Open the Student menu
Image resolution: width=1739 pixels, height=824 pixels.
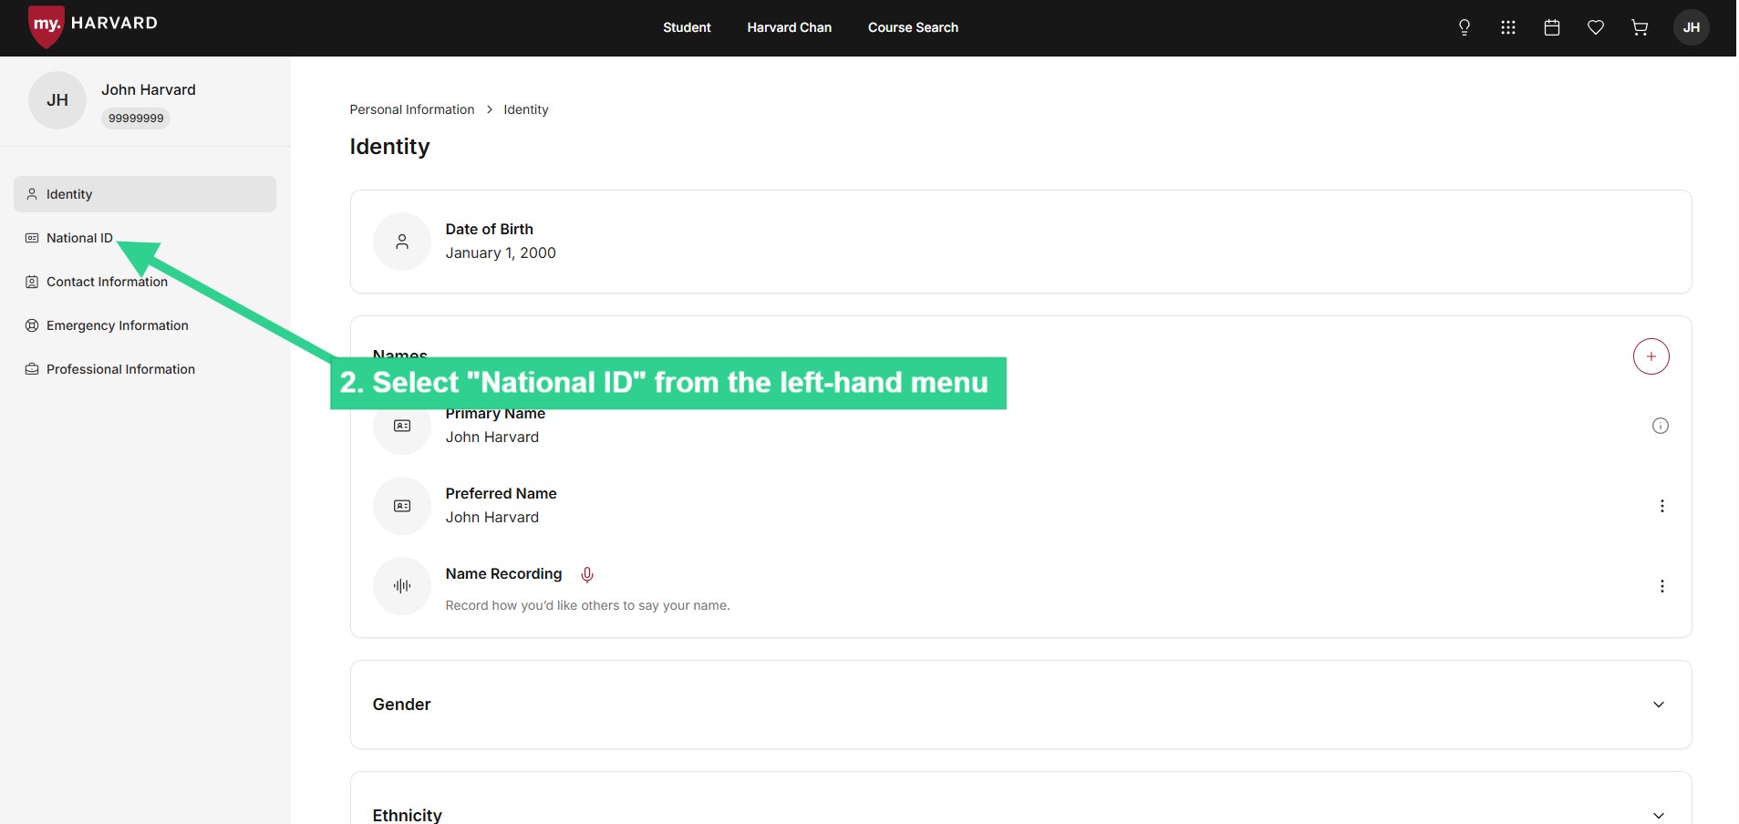point(687,27)
